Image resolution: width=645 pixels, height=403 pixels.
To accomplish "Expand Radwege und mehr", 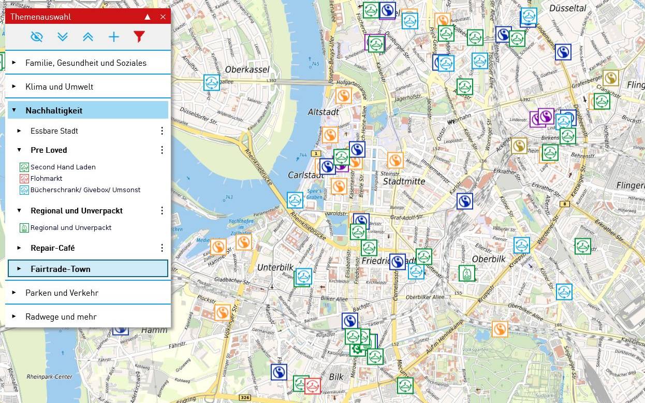I will [x=61, y=316].
